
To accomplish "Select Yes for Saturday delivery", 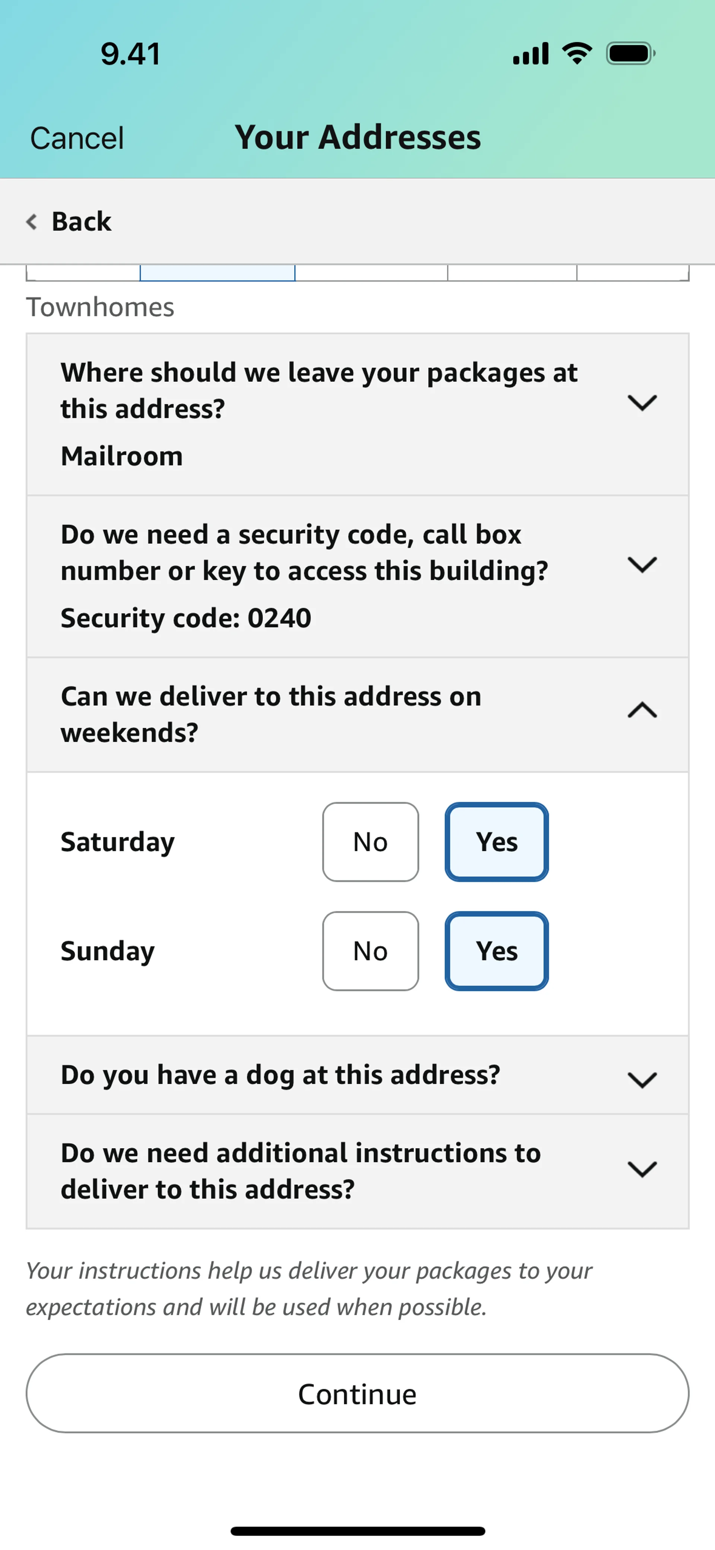I will click(496, 842).
